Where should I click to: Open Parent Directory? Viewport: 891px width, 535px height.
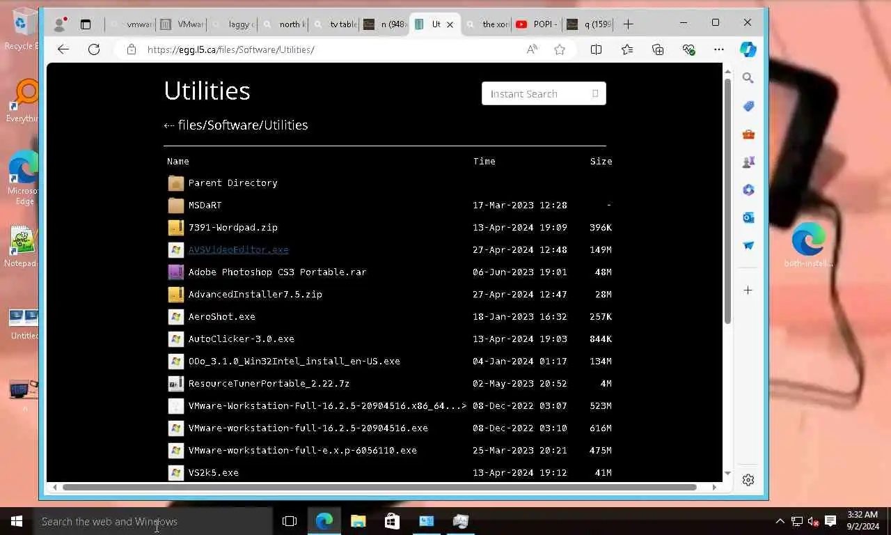[x=232, y=183]
